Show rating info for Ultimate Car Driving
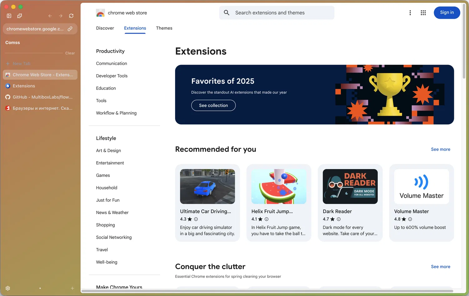 tap(196, 219)
